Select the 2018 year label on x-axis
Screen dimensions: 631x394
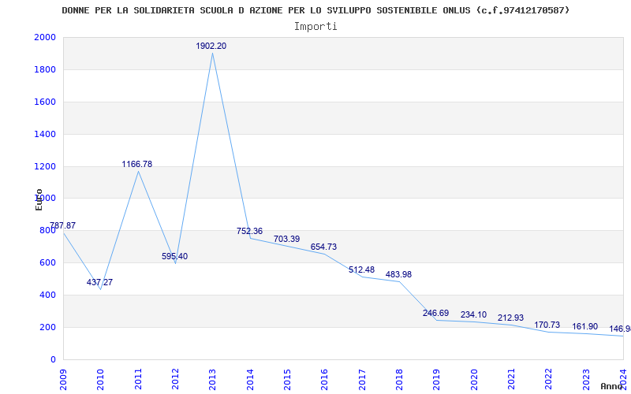[x=399, y=379]
